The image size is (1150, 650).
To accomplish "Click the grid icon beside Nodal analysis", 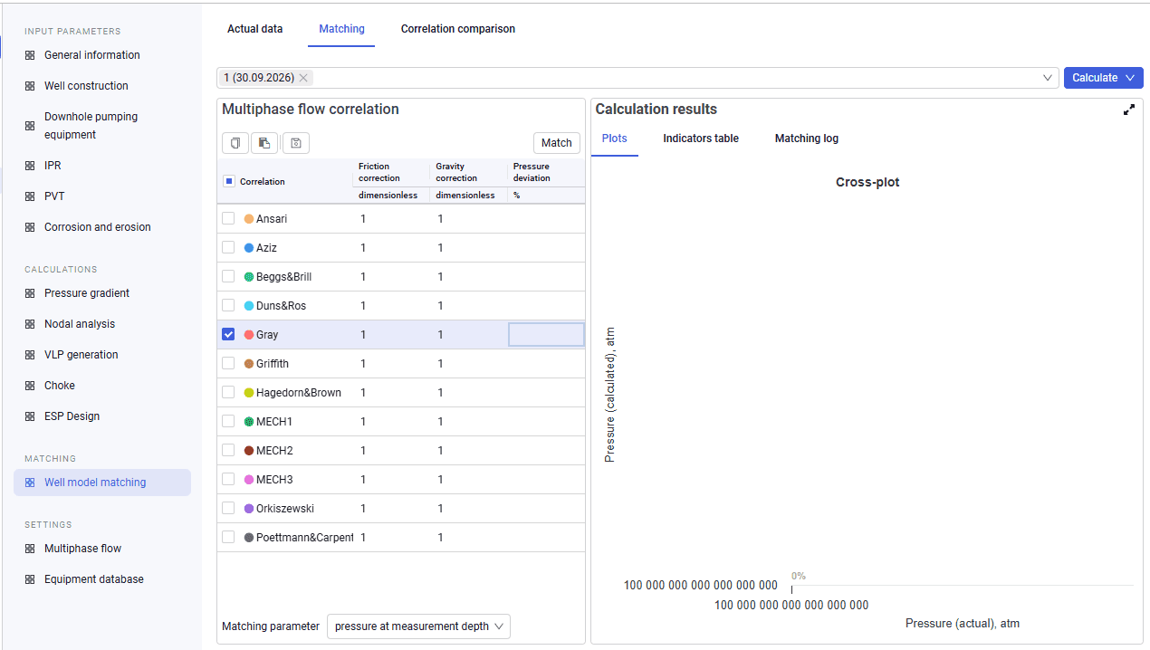I will click(x=30, y=324).
